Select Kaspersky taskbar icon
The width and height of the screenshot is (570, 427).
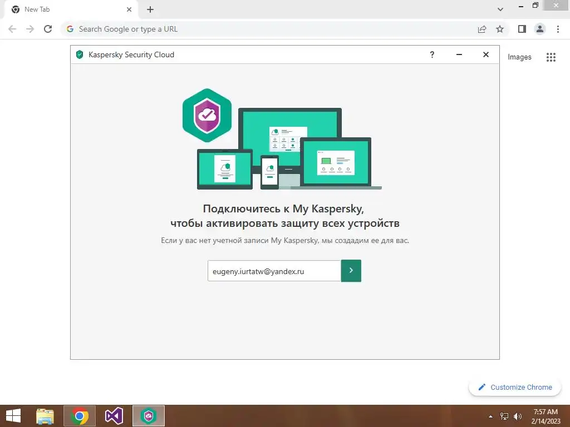(148, 416)
